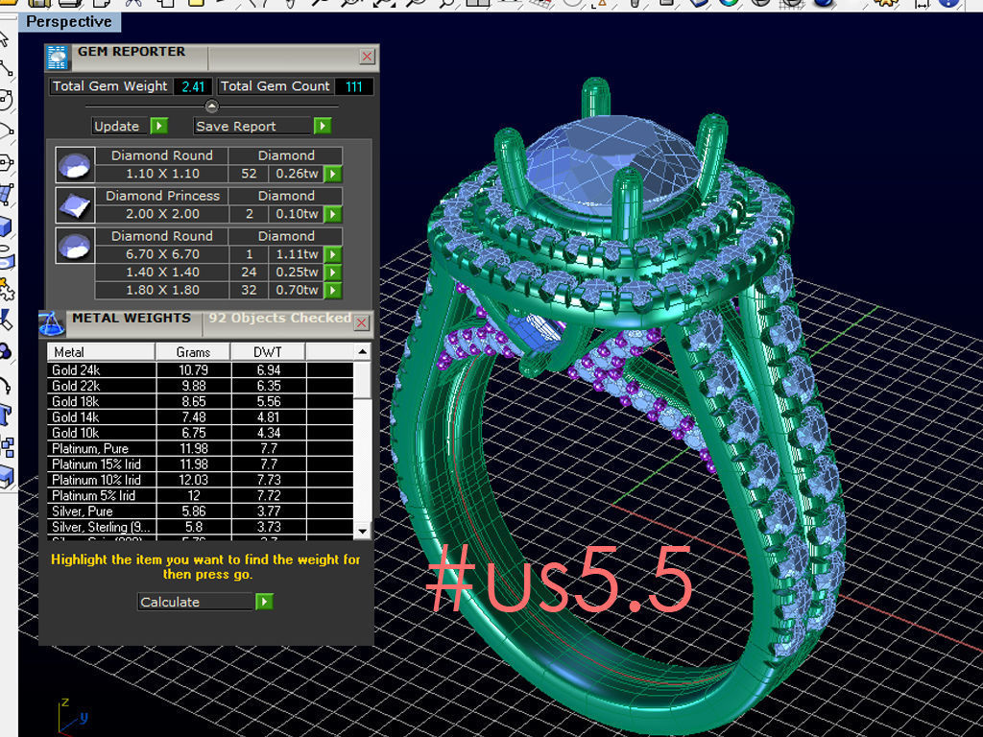983x737 pixels.
Task: Click the 12.03 grams cell
Action: click(x=194, y=480)
